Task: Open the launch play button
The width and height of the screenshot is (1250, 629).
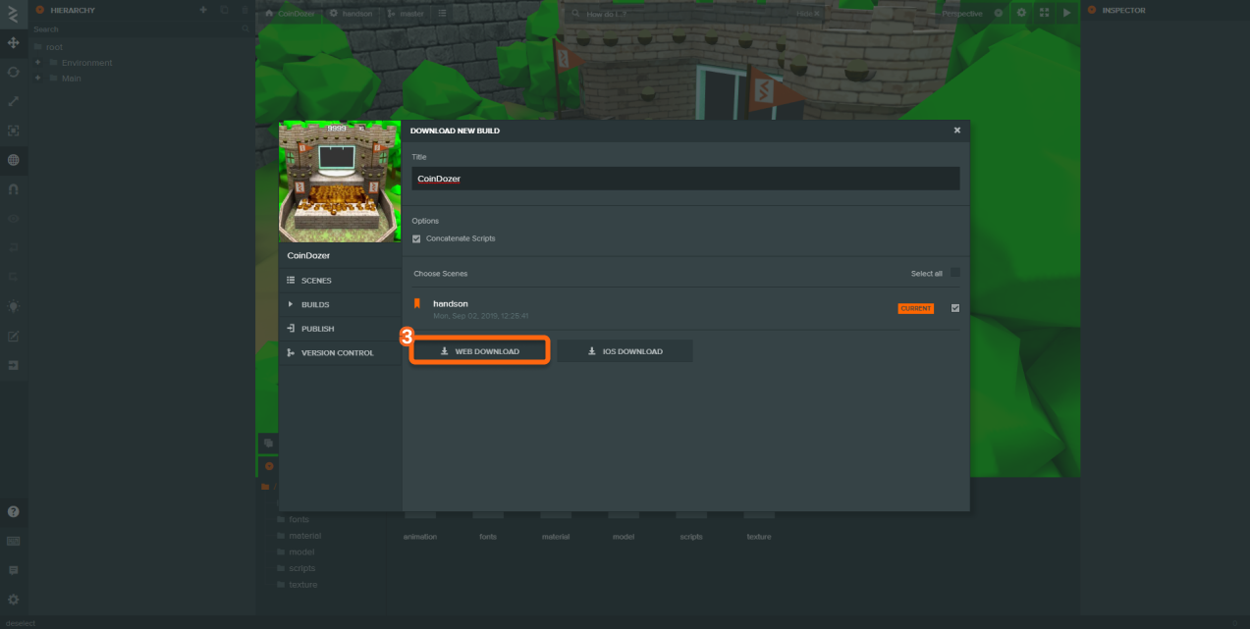Action: [1066, 13]
